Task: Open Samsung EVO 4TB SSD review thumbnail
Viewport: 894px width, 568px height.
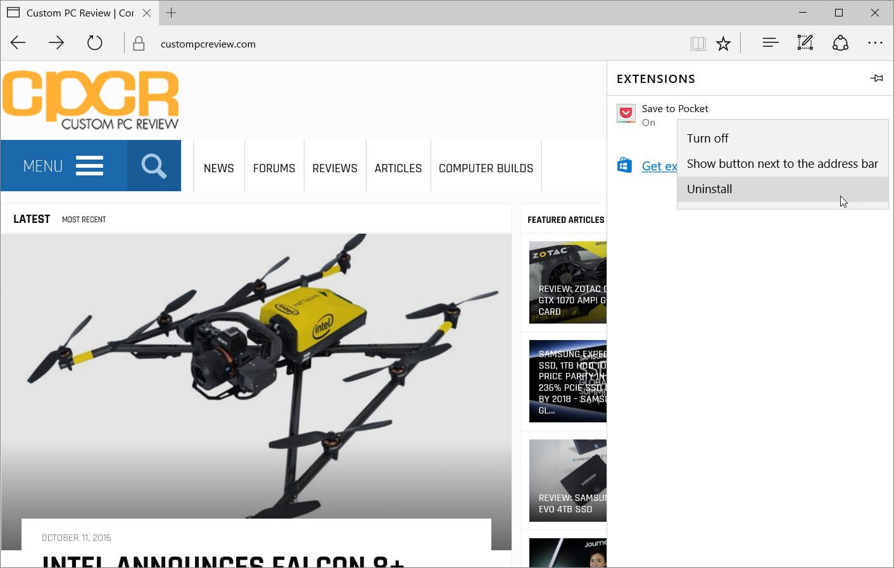Action: [568, 481]
